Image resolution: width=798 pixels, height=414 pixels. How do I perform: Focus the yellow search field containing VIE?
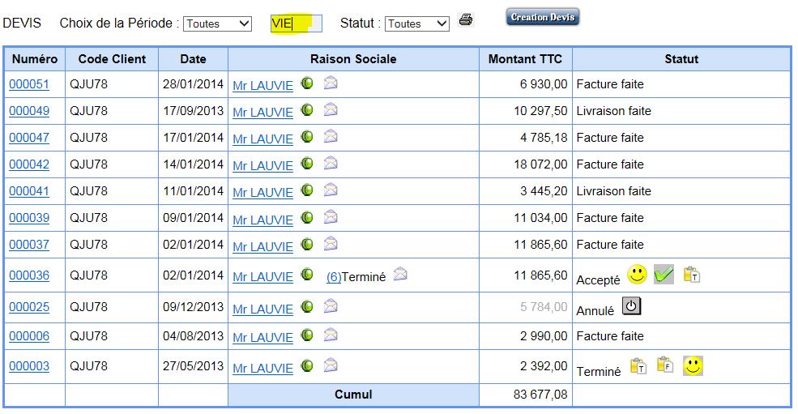[x=296, y=23]
